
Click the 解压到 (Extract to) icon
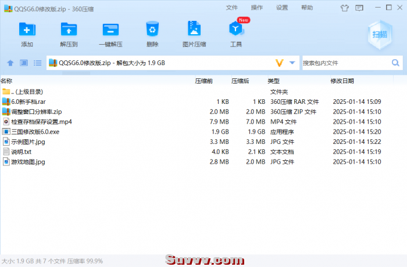point(69,29)
